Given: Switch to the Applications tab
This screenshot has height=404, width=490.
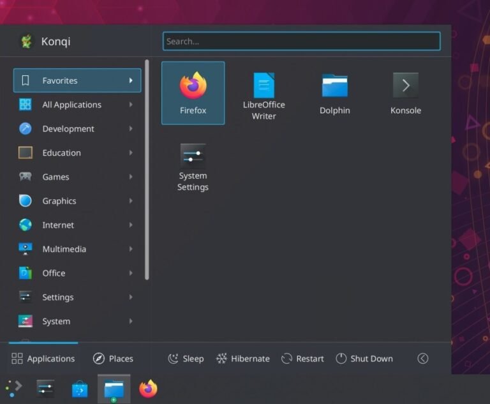Looking at the screenshot, I should (43, 358).
